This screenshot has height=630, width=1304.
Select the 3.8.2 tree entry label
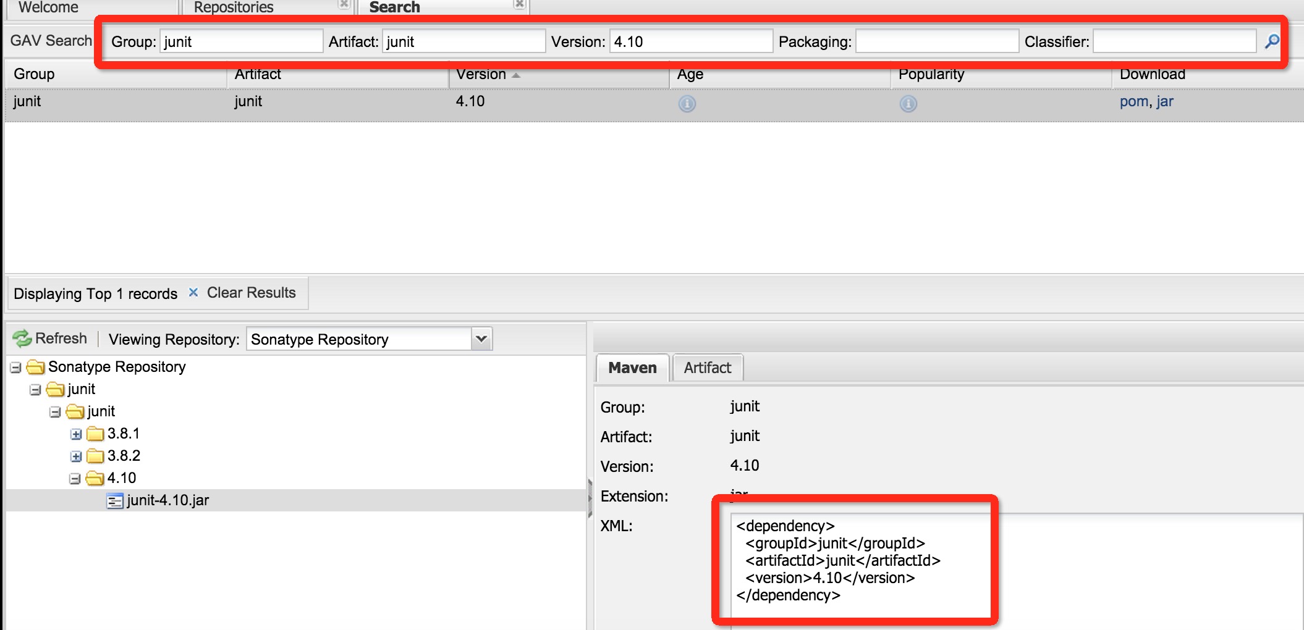pyautogui.click(x=124, y=456)
